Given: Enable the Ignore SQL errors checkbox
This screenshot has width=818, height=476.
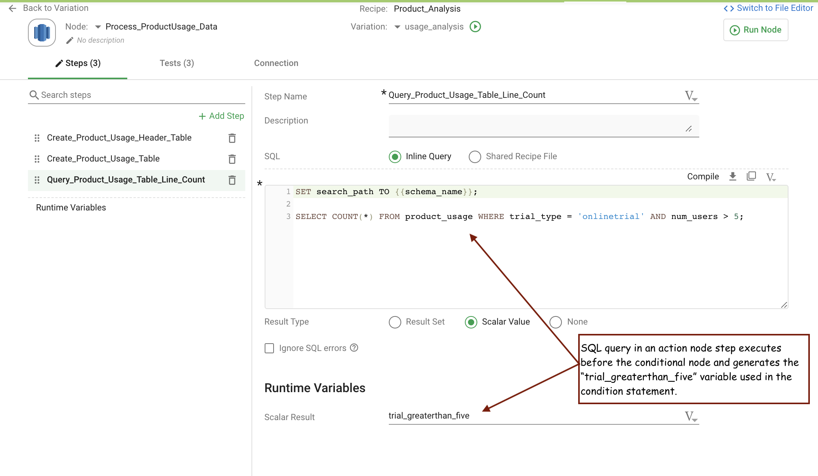Looking at the screenshot, I should [269, 348].
